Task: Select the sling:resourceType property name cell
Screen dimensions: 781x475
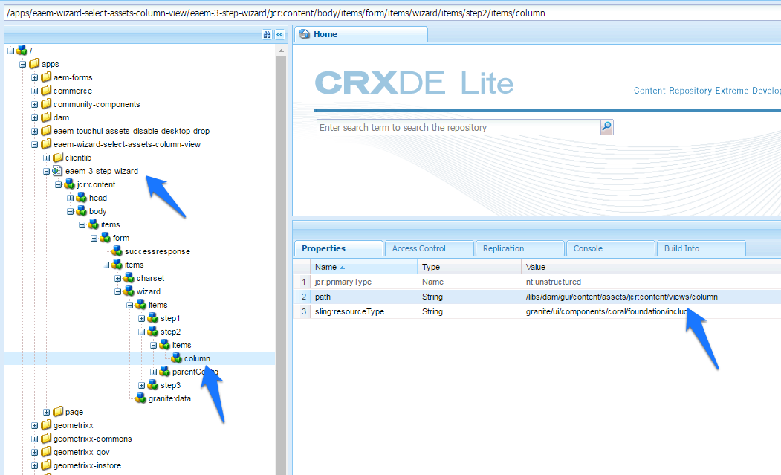Action: (x=363, y=311)
